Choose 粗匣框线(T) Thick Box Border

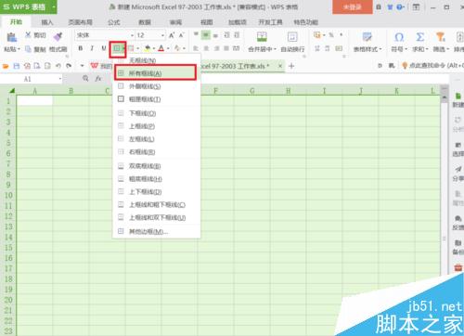[x=157, y=99]
